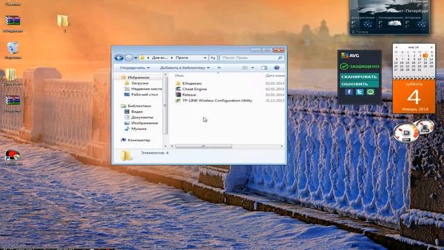Click the AVG logo in the gadget
This screenshot has height=250, width=444.
point(350,56)
